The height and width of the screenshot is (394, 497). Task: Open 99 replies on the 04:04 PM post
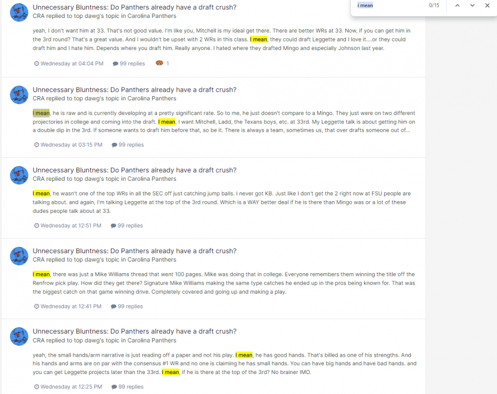pos(129,64)
